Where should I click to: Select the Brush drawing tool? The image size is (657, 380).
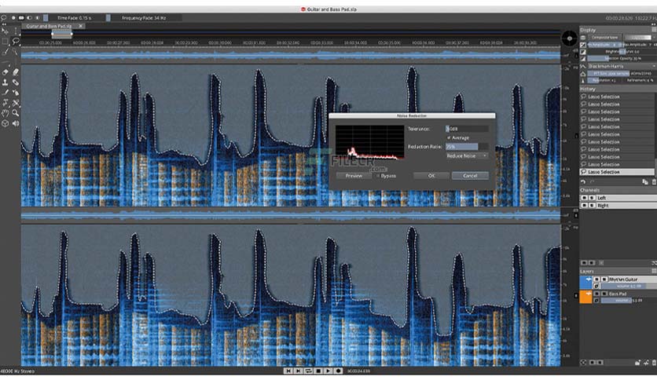5,93
